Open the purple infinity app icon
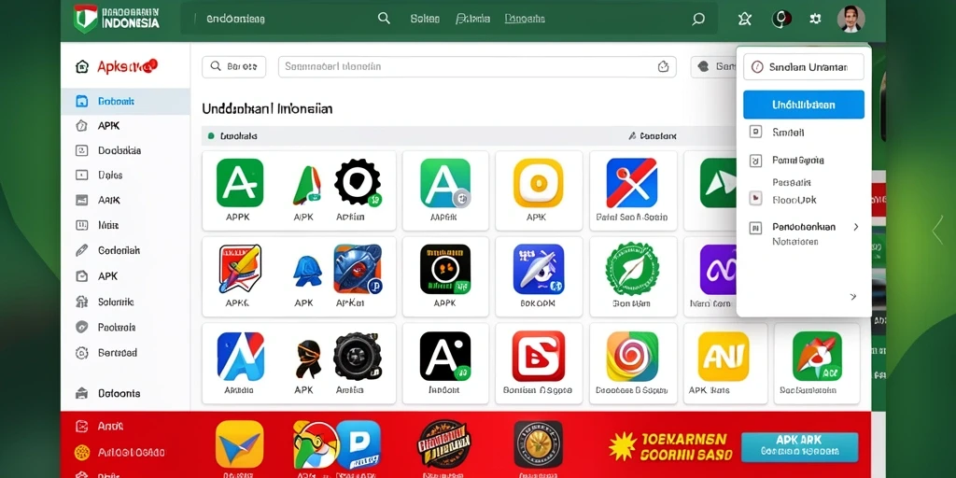Screen dimensions: 956x478 coord(718,270)
